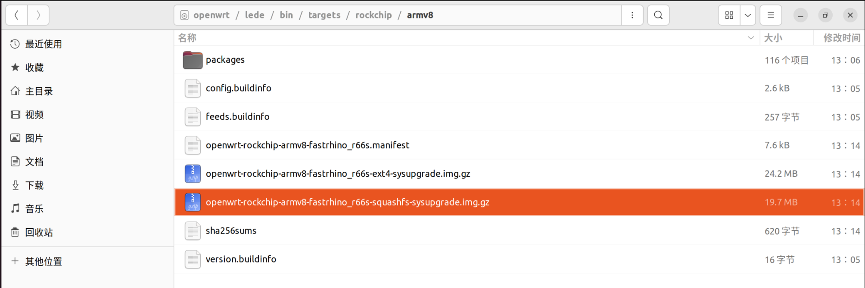Open the search magnifier button
The width and height of the screenshot is (865, 288).
click(x=658, y=15)
